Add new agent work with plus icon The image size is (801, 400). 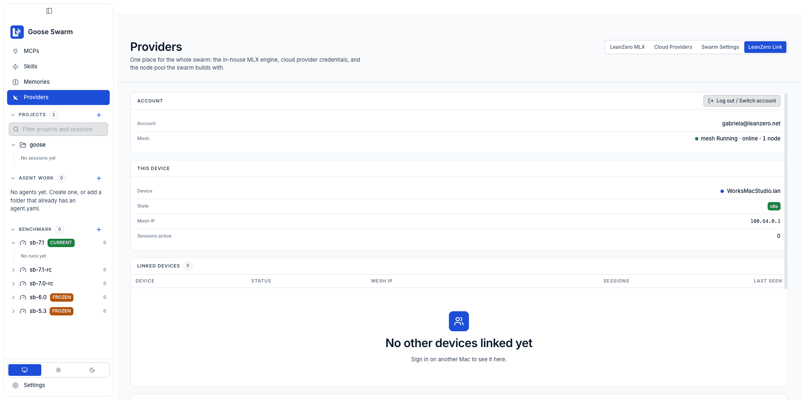(x=99, y=178)
